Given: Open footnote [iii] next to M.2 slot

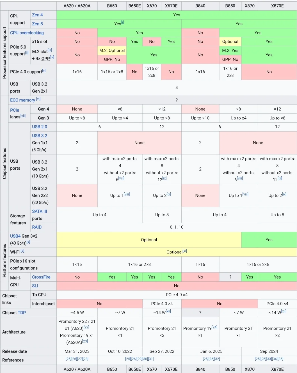Looking at the screenshot, I should tap(50, 50).
